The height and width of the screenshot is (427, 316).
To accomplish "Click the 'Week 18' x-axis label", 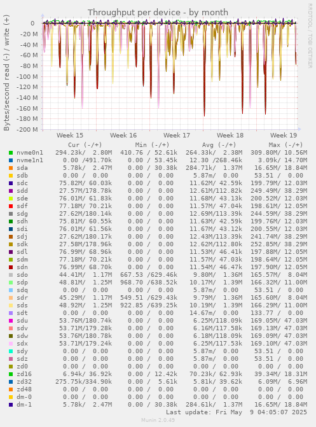I will [x=230, y=136].
